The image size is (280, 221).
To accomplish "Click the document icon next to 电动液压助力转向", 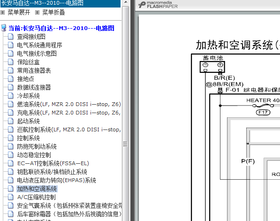I will (11, 180).
